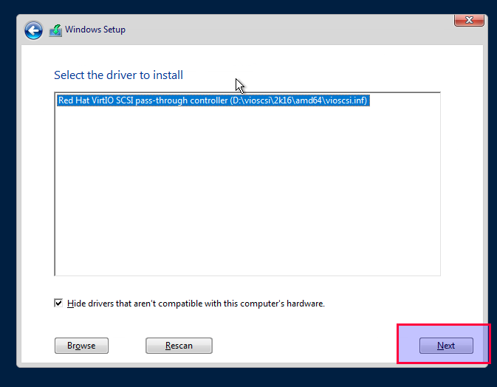The width and height of the screenshot is (497, 387).
Task: Select Red Hat VirtIO SCSI pass-through controller driver
Action: pos(213,100)
